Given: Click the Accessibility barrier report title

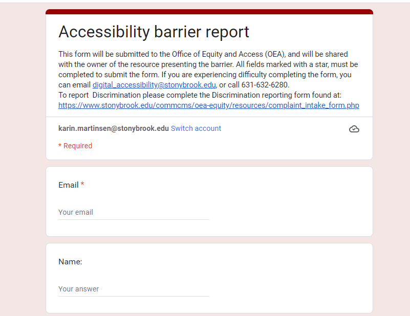Looking at the screenshot, I should (x=154, y=32).
